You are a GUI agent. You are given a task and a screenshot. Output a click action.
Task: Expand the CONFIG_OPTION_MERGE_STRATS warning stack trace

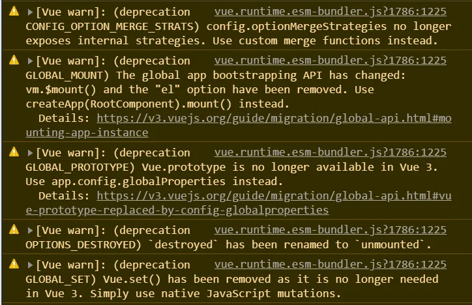pyautogui.click(x=30, y=12)
